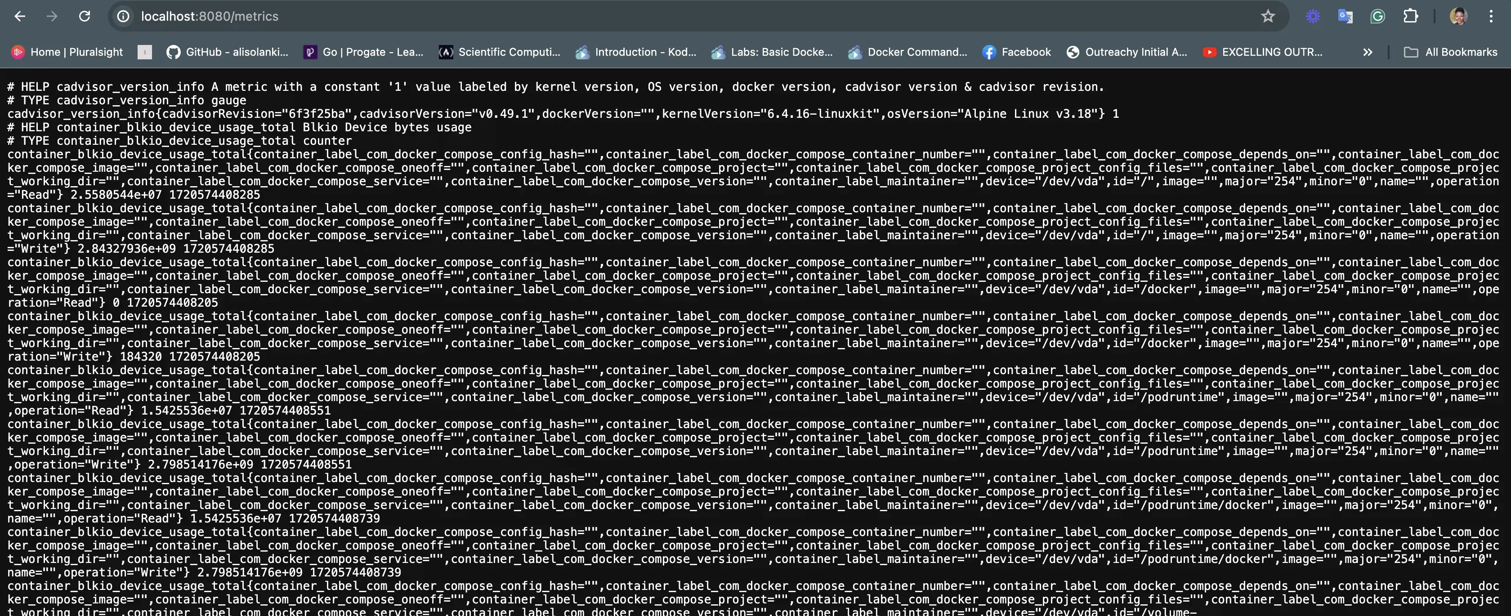
Task: Open Google Translate extension icon
Action: (1345, 17)
